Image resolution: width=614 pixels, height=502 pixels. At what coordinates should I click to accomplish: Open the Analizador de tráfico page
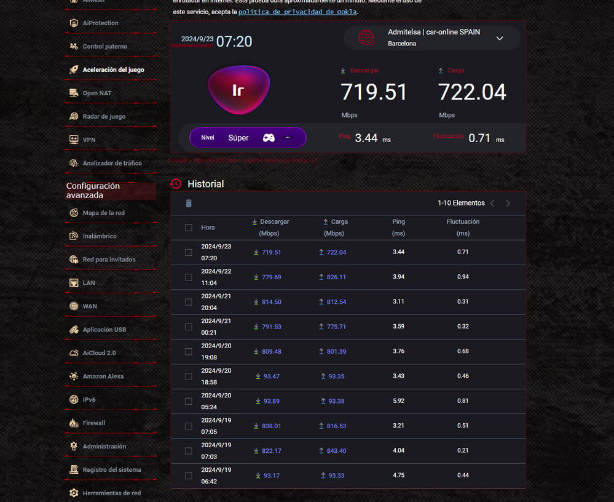pyautogui.click(x=112, y=164)
